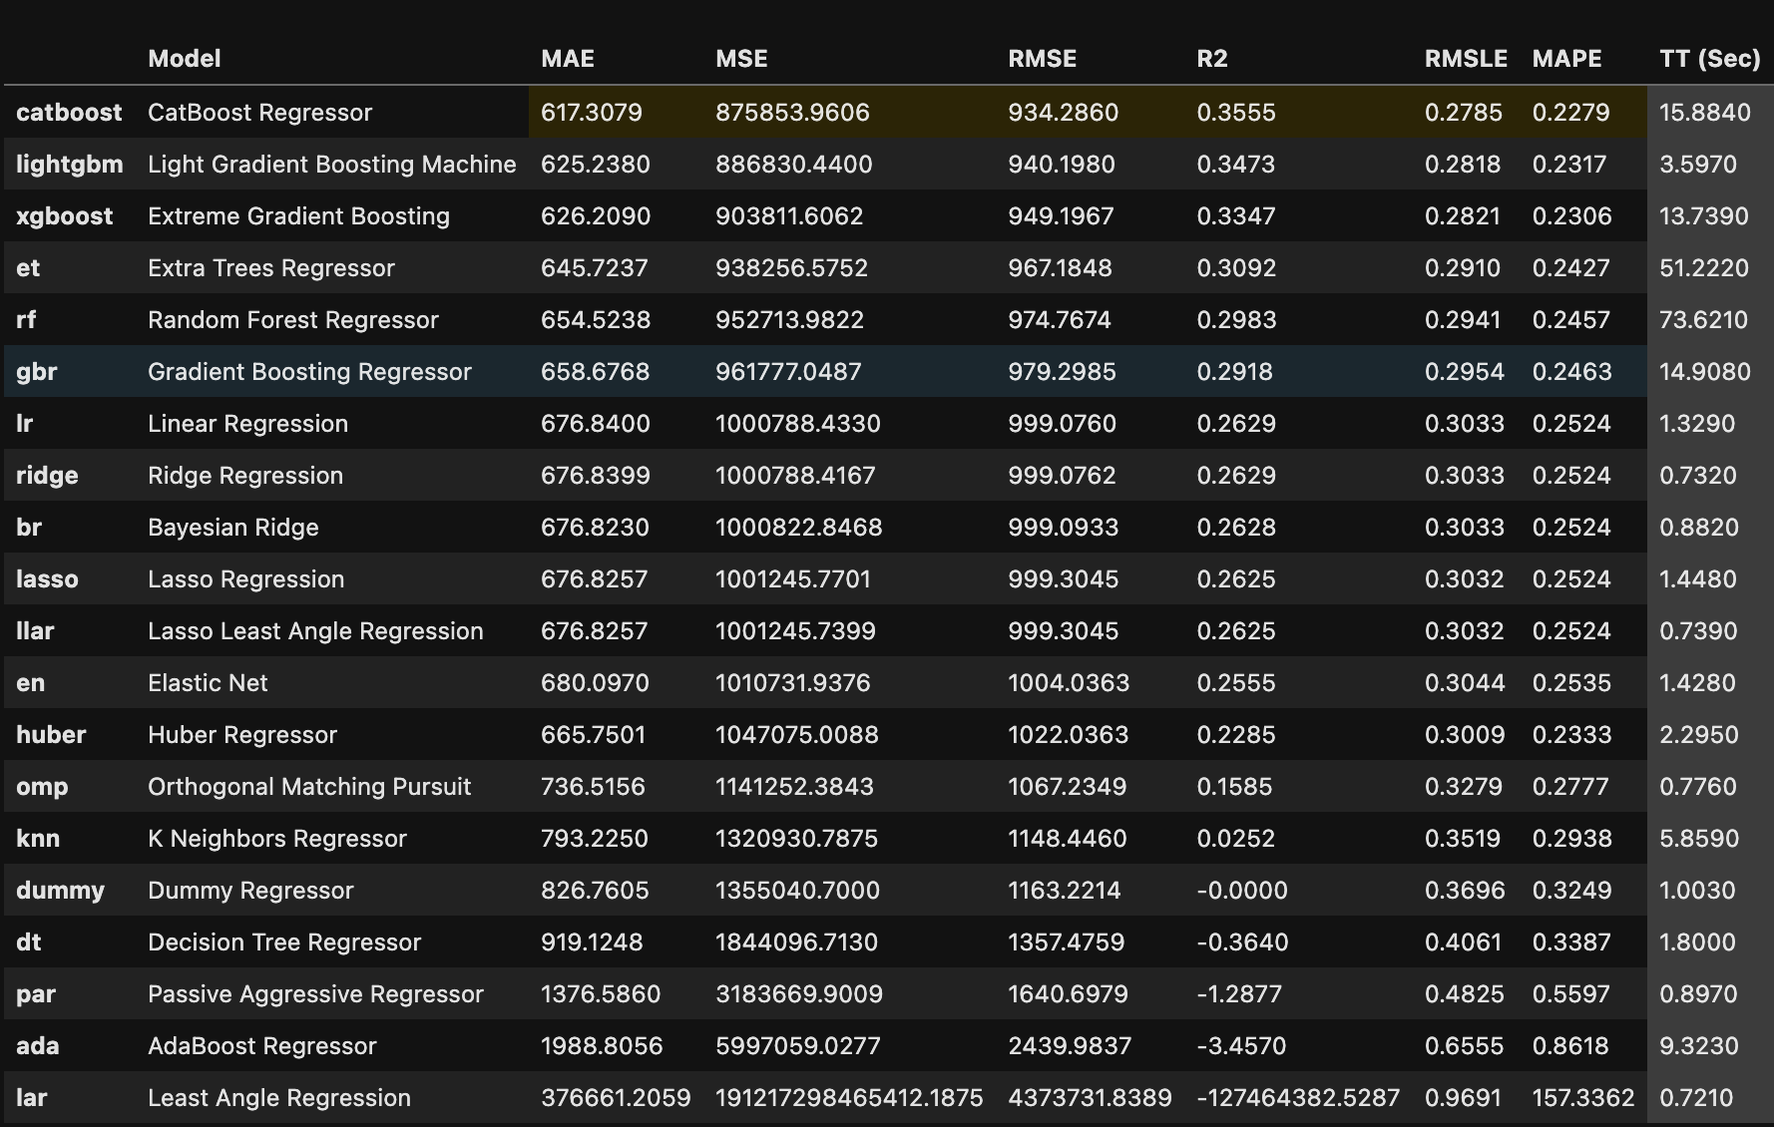Click Least Angle Regression model name
Screen dimensions: 1774x1127
pyautogui.click(x=279, y=1098)
